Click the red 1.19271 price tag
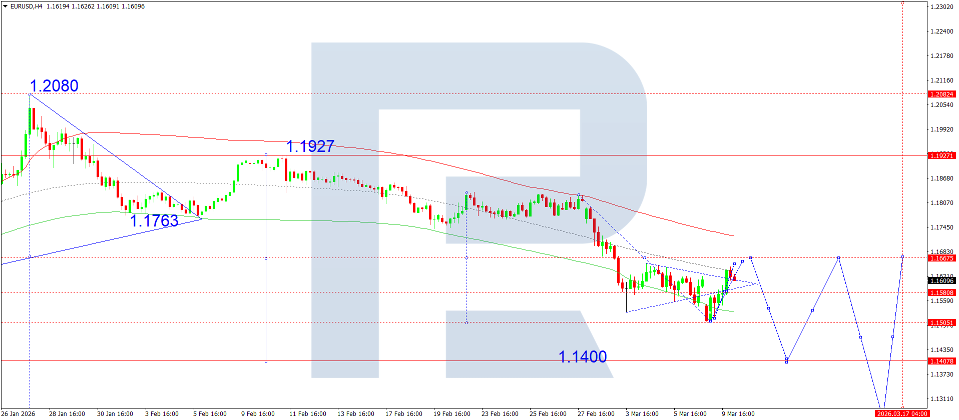 coord(941,156)
